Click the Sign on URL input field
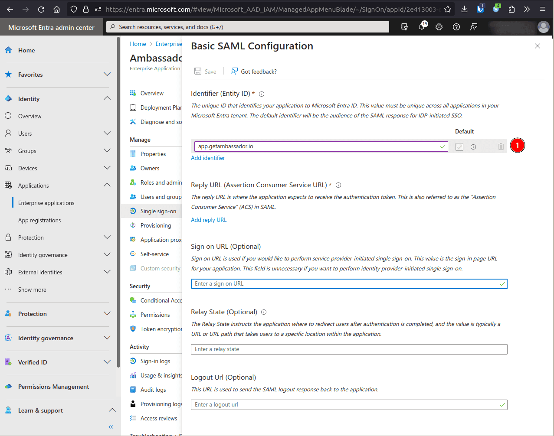The height and width of the screenshot is (436, 554). pos(349,284)
